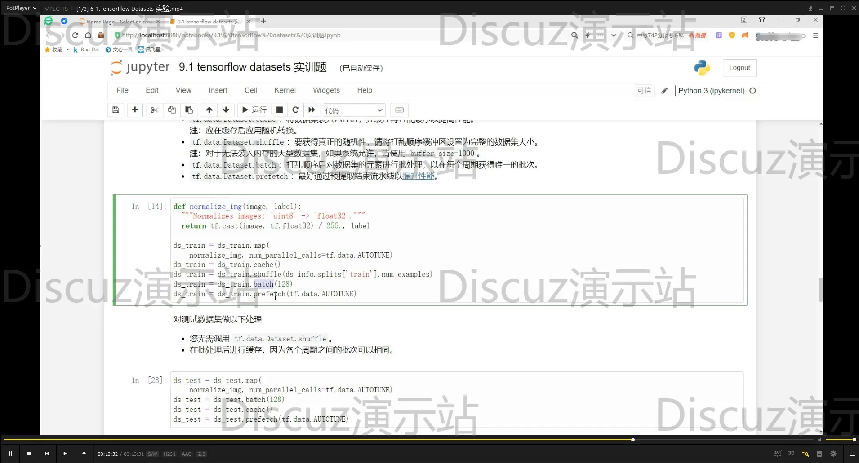The image size is (859, 463).
Task: Open the browser skin shirt icon
Action: (761, 20)
